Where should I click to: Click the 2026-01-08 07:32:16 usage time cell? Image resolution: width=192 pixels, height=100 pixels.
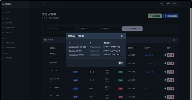point(112,51)
